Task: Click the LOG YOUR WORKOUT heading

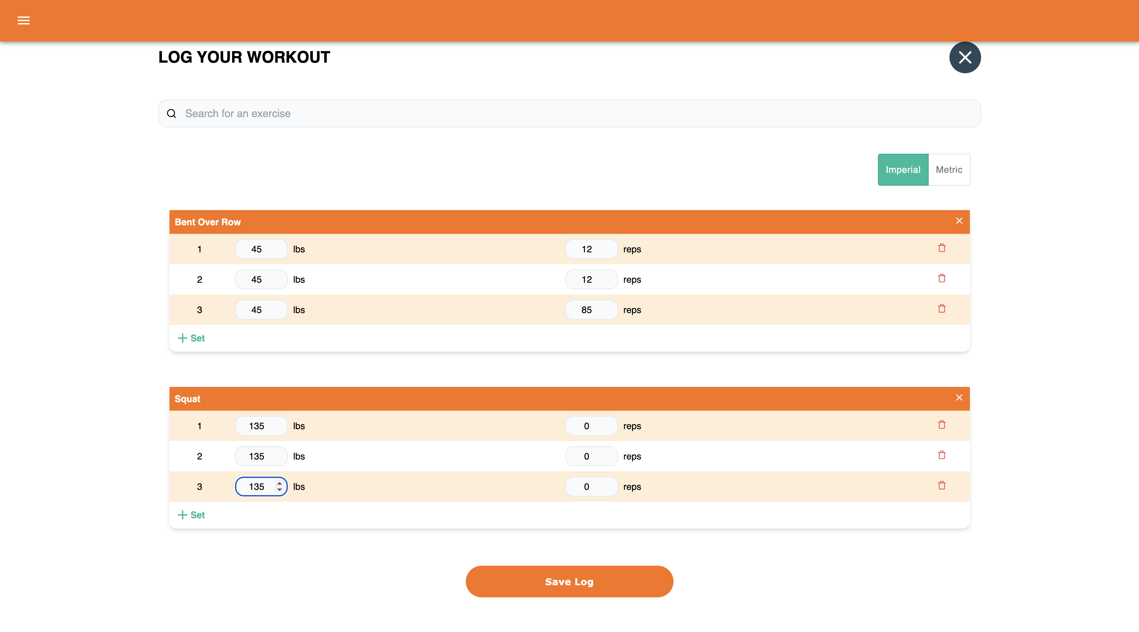Action: pos(244,57)
